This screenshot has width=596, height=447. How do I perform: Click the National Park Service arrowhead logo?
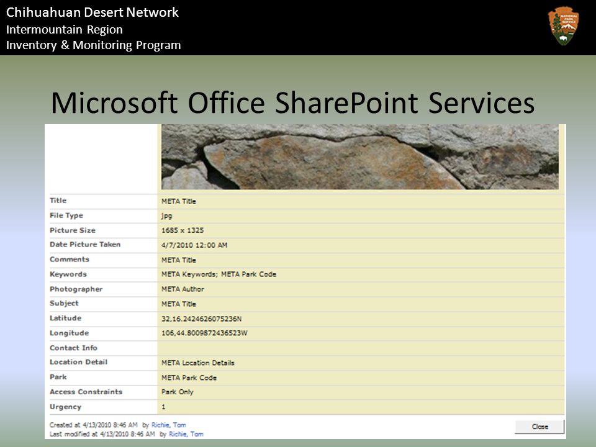point(564,25)
